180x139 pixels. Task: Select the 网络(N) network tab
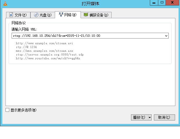pyautogui.click(x=68, y=15)
